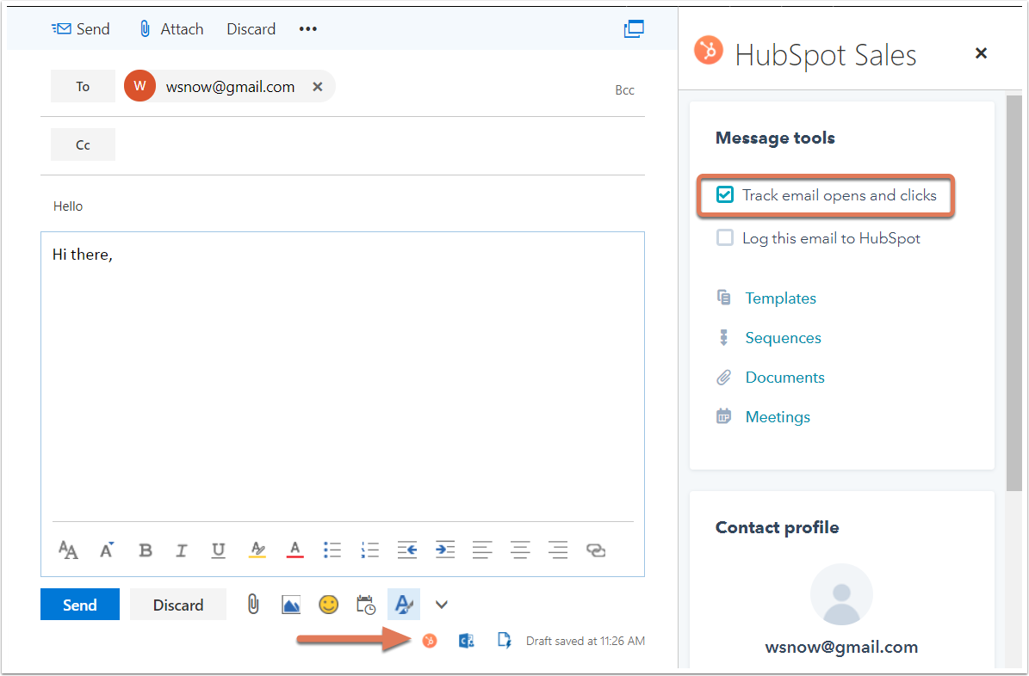Expand more compose options chevron
1029x676 pixels.
442,605
